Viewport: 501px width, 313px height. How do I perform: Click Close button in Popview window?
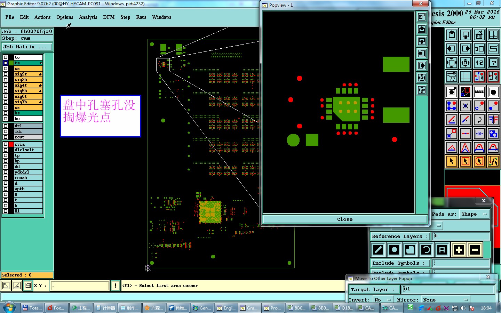point(345,219)
